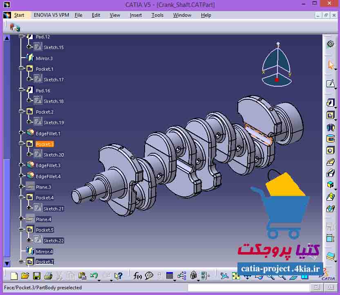Click the Equivalent Dimensions icon
The width and height of the screenshot is (340, 295).
pyautogui.click(x=205, y=276)
